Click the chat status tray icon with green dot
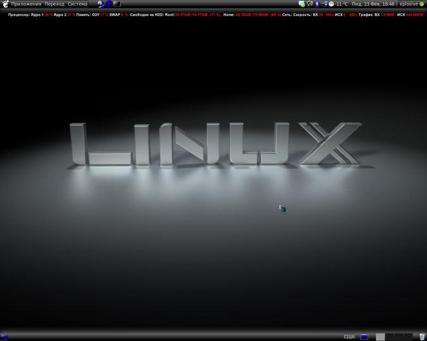 (x=302, y=4)
